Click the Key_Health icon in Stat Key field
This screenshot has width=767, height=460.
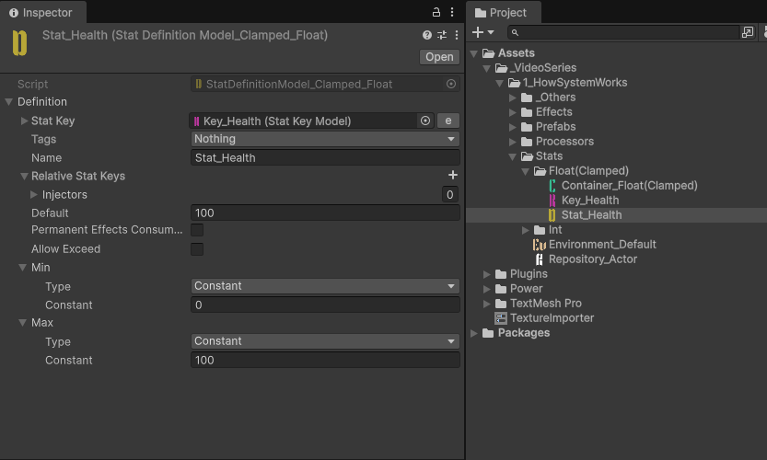pos(196,121)
